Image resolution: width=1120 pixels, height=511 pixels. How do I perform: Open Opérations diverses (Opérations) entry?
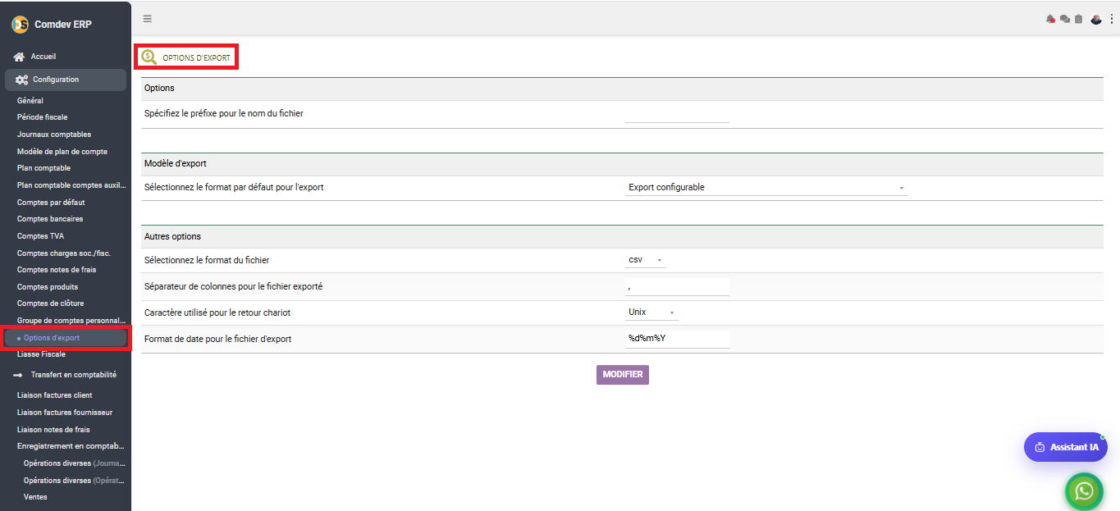tap(75, 481)
